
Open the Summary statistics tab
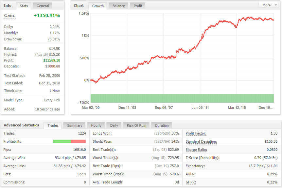point(75,125)
